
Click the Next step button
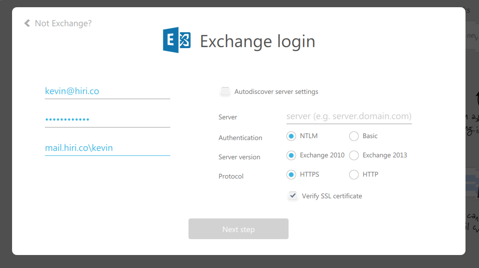pos(238,229)
